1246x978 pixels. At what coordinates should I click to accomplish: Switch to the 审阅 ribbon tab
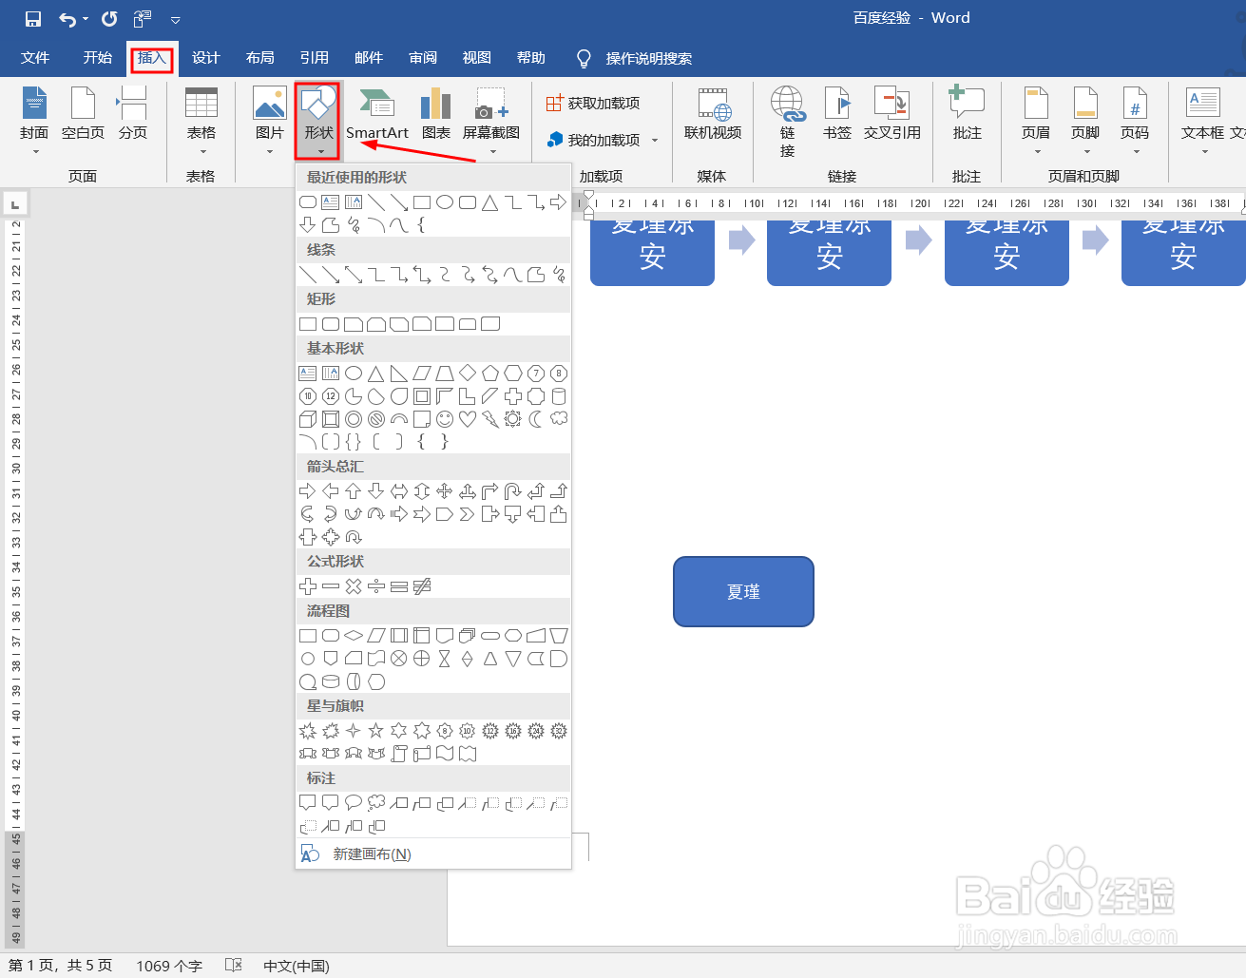[x=422, y=58]
